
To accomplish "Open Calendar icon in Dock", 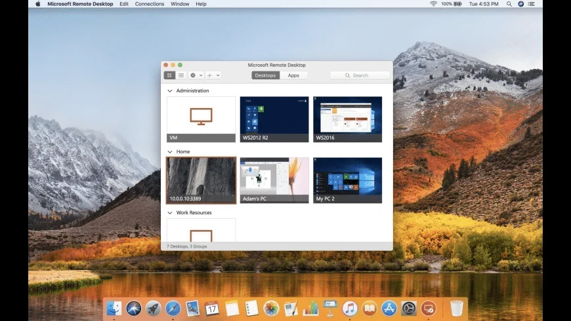I will [212, 309].
